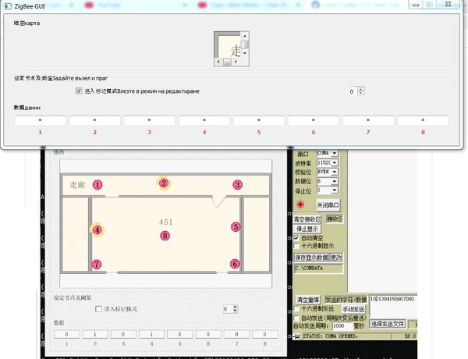Enable the 十六进制显示 hex display checkbox
Image resolution: width=468 pixels, height=359 pixels.
[296, 246]
